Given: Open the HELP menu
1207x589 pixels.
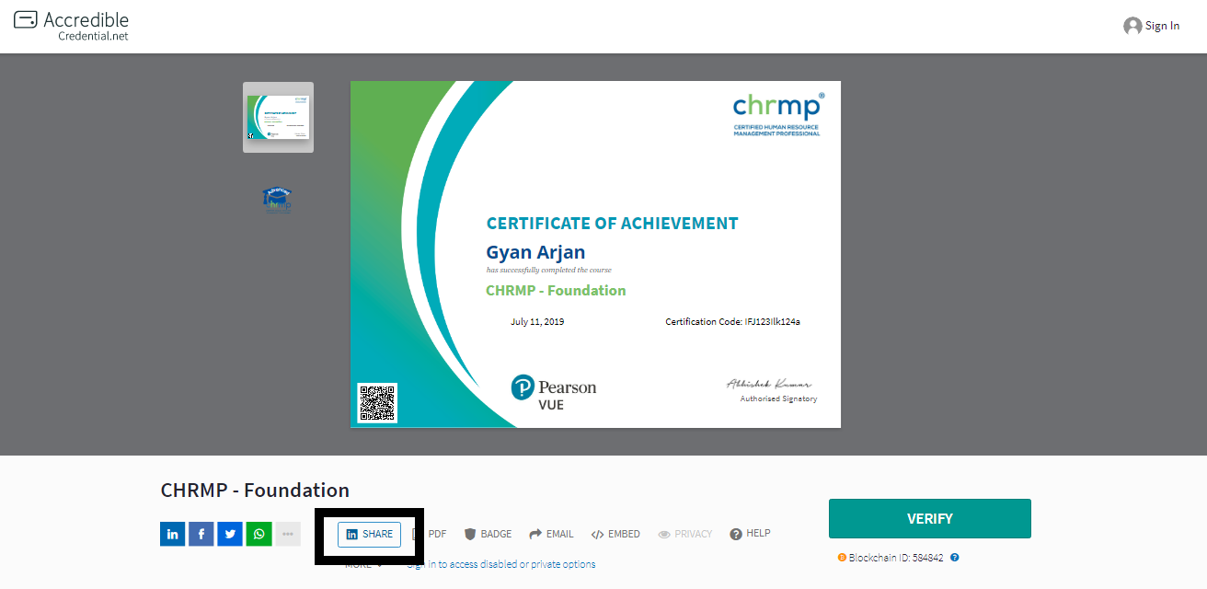Looking at the screenshot, I should pos(750,534).
